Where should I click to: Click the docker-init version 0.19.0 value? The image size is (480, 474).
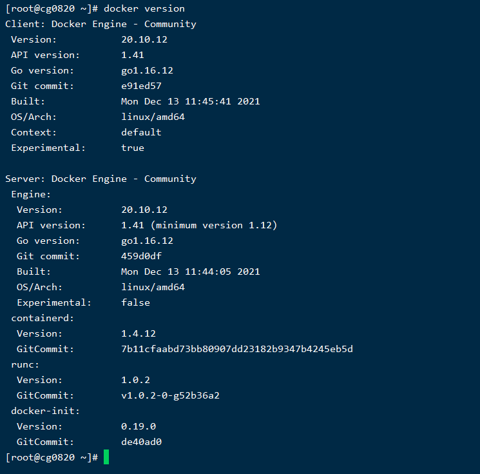pos(139,426)
